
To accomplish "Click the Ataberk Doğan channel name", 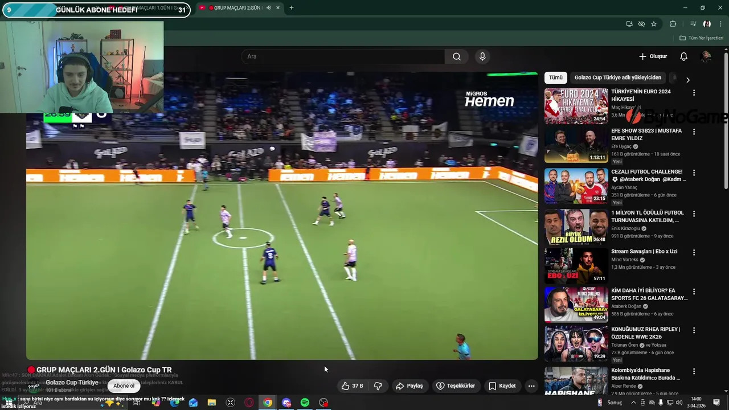I will pos(626,306).
